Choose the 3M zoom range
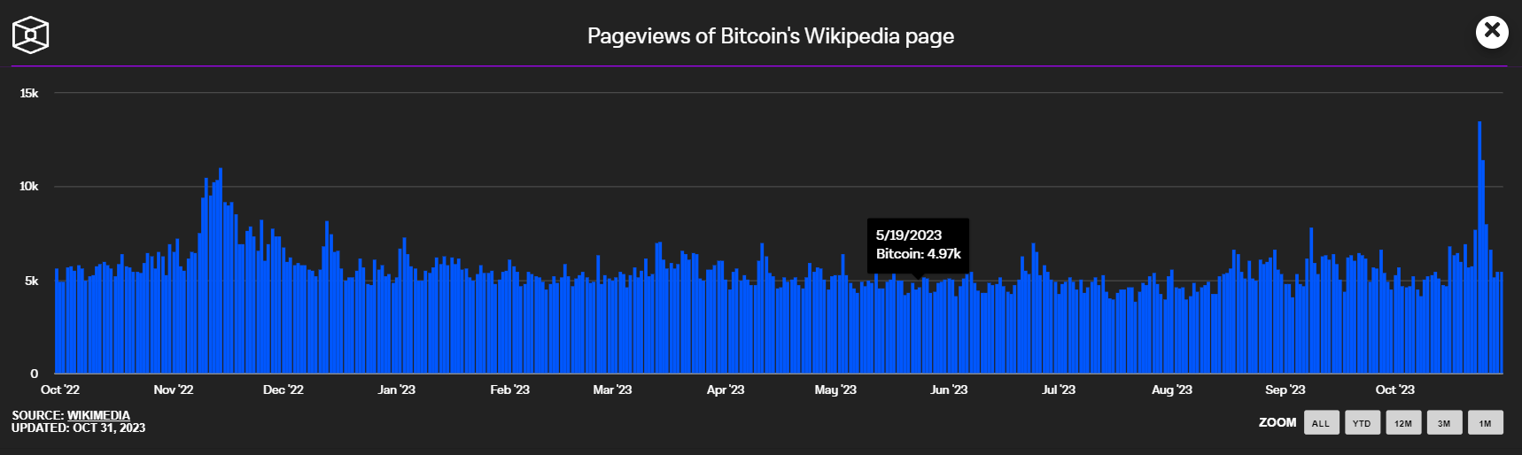Viewport: 1522px width, 455px height. [x=1444, y=423]
